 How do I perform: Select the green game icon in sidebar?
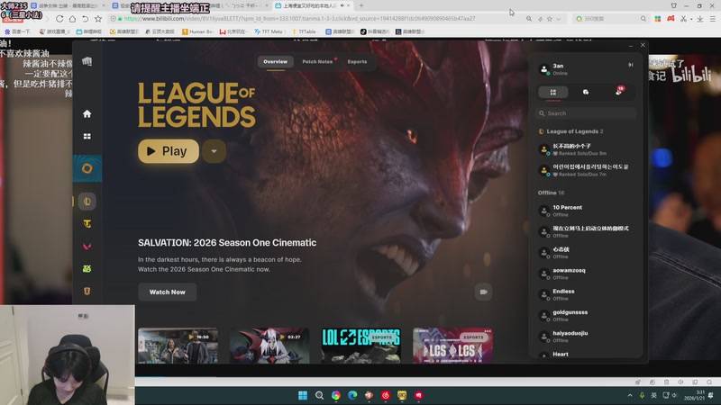click(87, 268)
